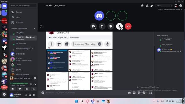Open Discord help
This screenshot has width=185, height=104.
[x=180, y=5]
